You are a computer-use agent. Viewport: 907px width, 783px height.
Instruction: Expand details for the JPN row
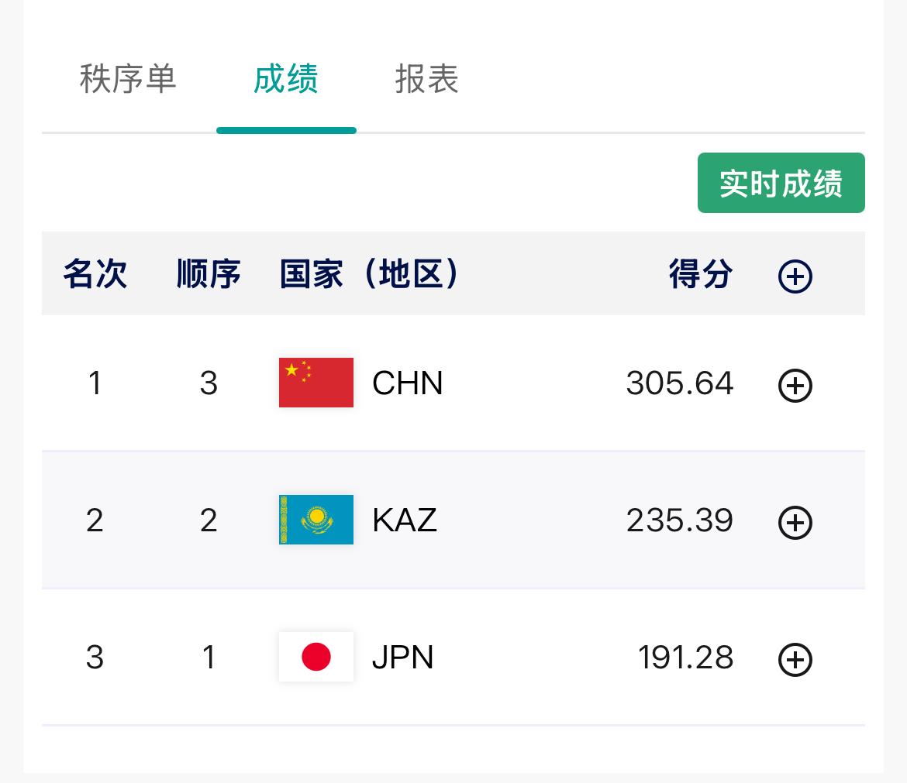(795, 660)
